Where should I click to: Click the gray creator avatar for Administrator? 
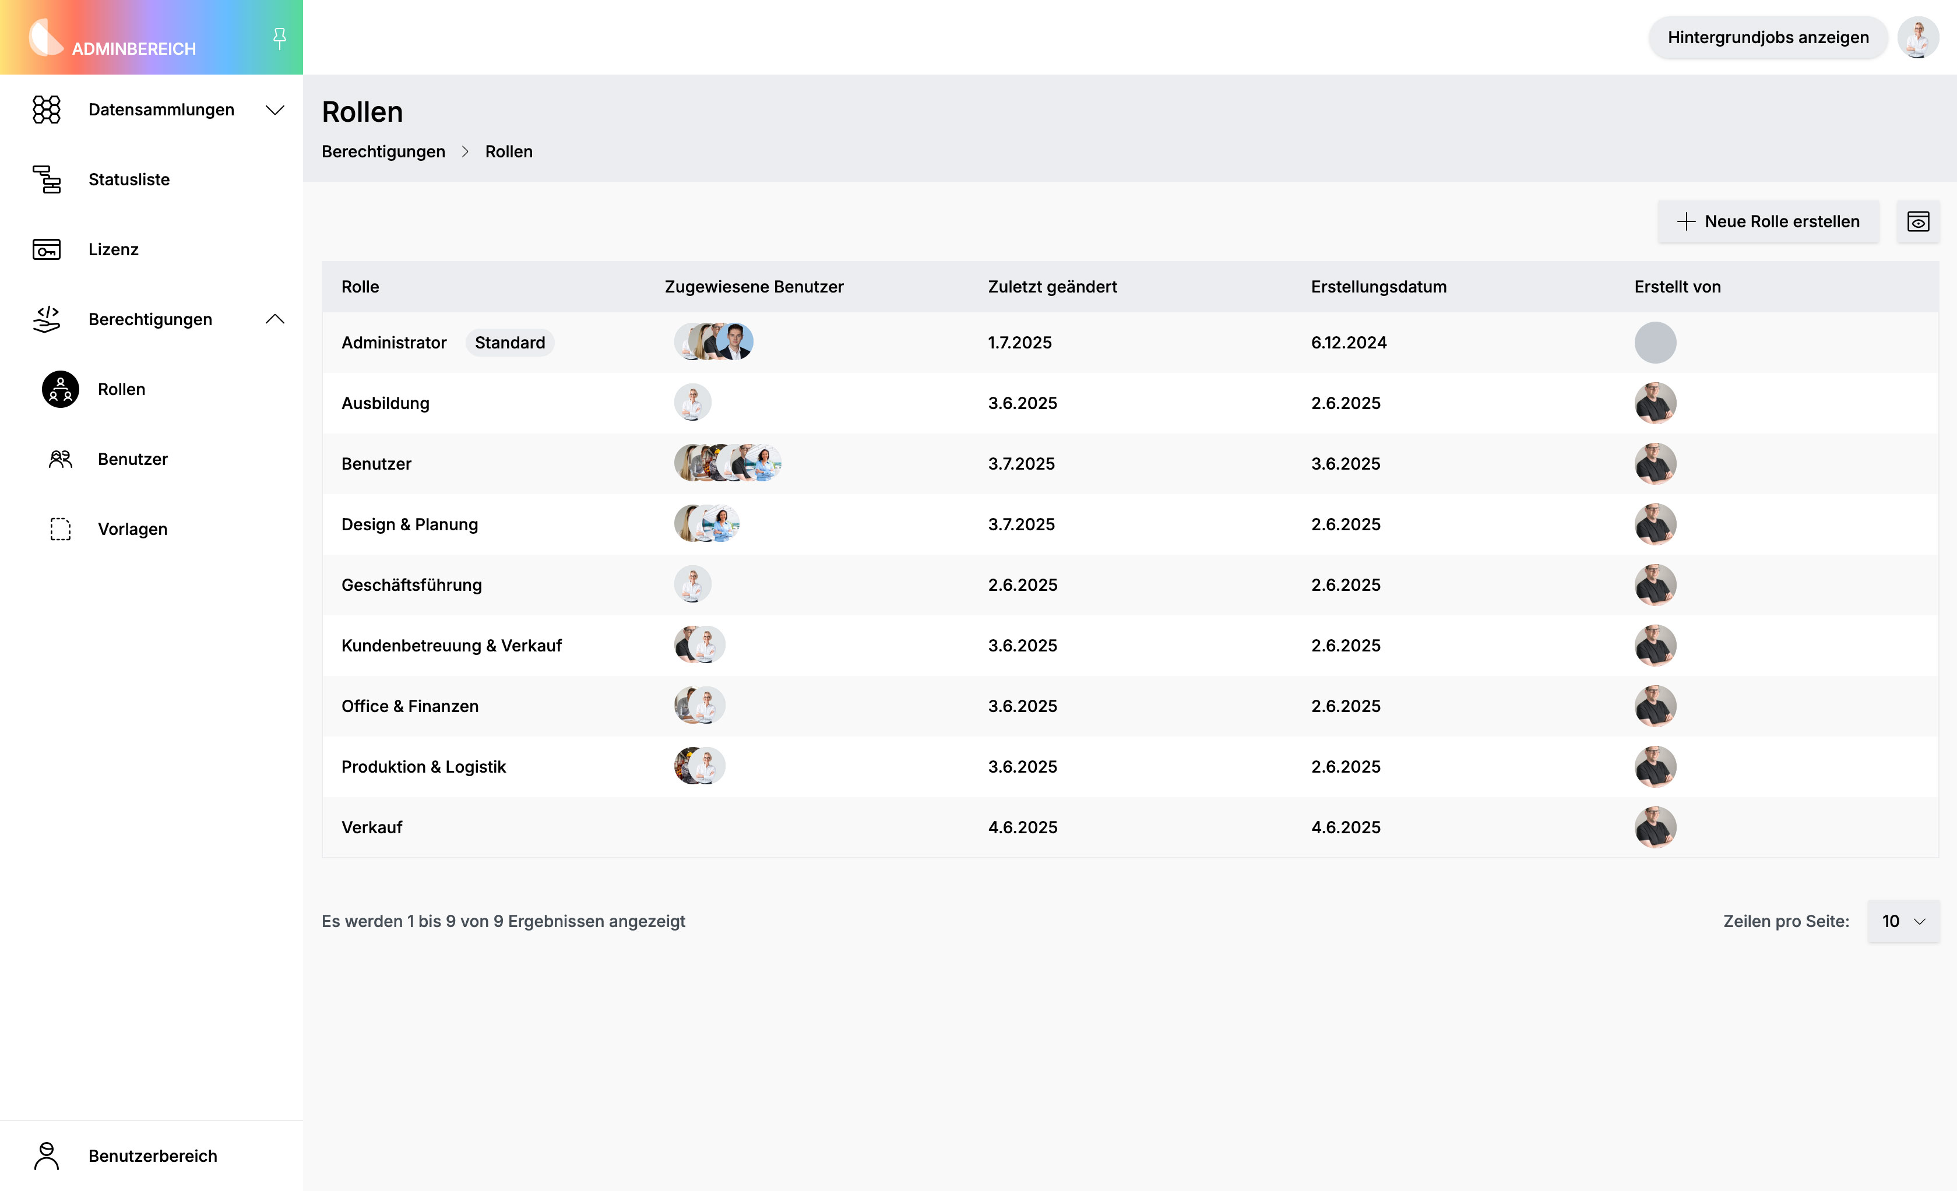pos(1655,342)
